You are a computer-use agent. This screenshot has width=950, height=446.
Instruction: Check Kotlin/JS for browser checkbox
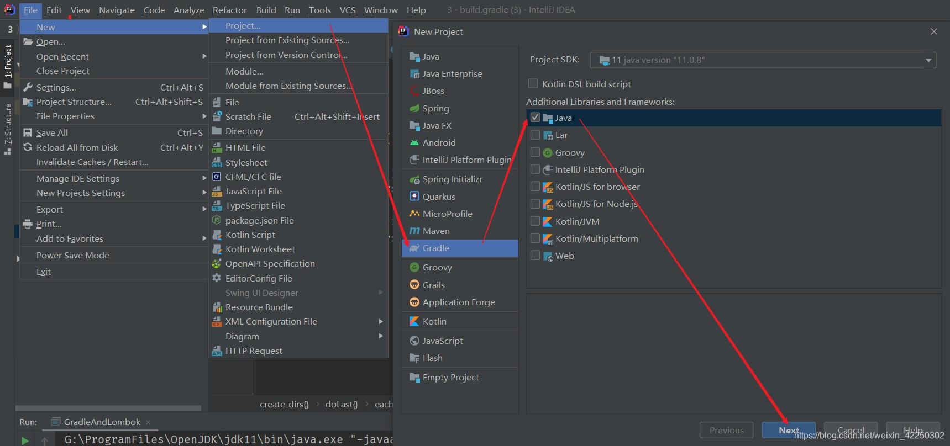pyautogui.click(x=535, y=187)
